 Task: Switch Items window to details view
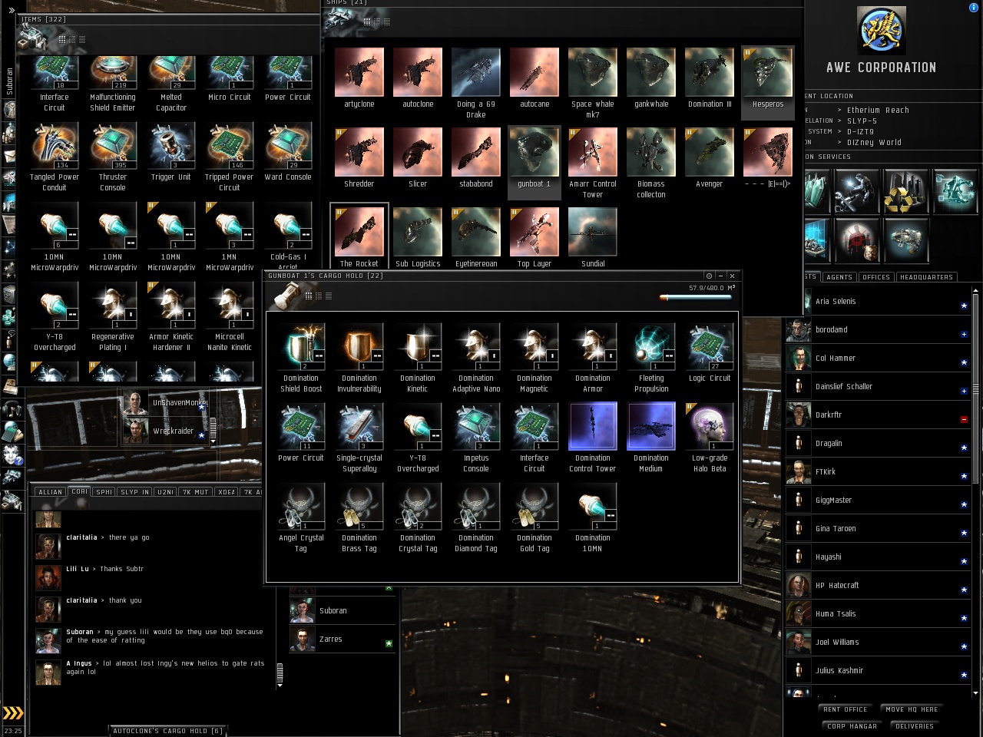72,39
